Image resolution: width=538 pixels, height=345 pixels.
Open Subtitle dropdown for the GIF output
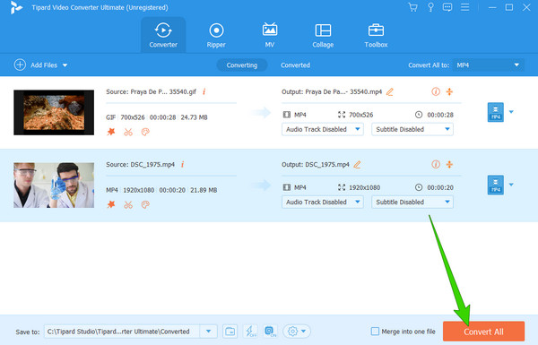(x=412, y=129)
